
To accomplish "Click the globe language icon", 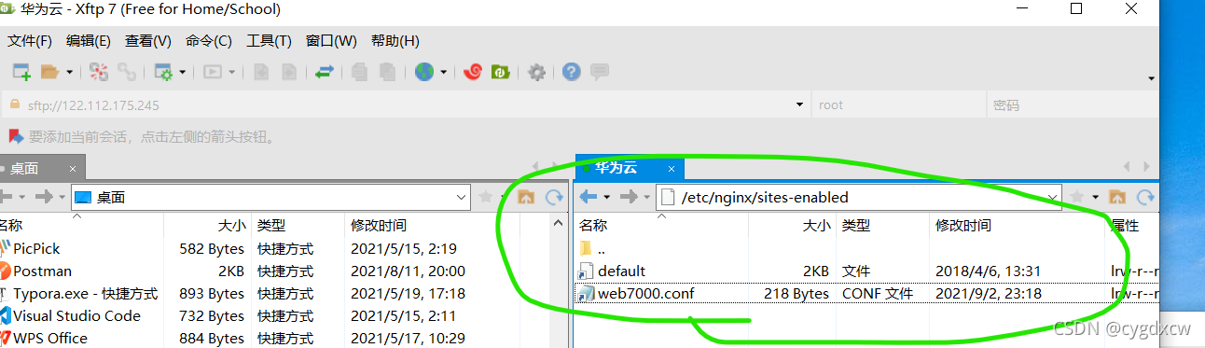I will [x=424, y=72].
